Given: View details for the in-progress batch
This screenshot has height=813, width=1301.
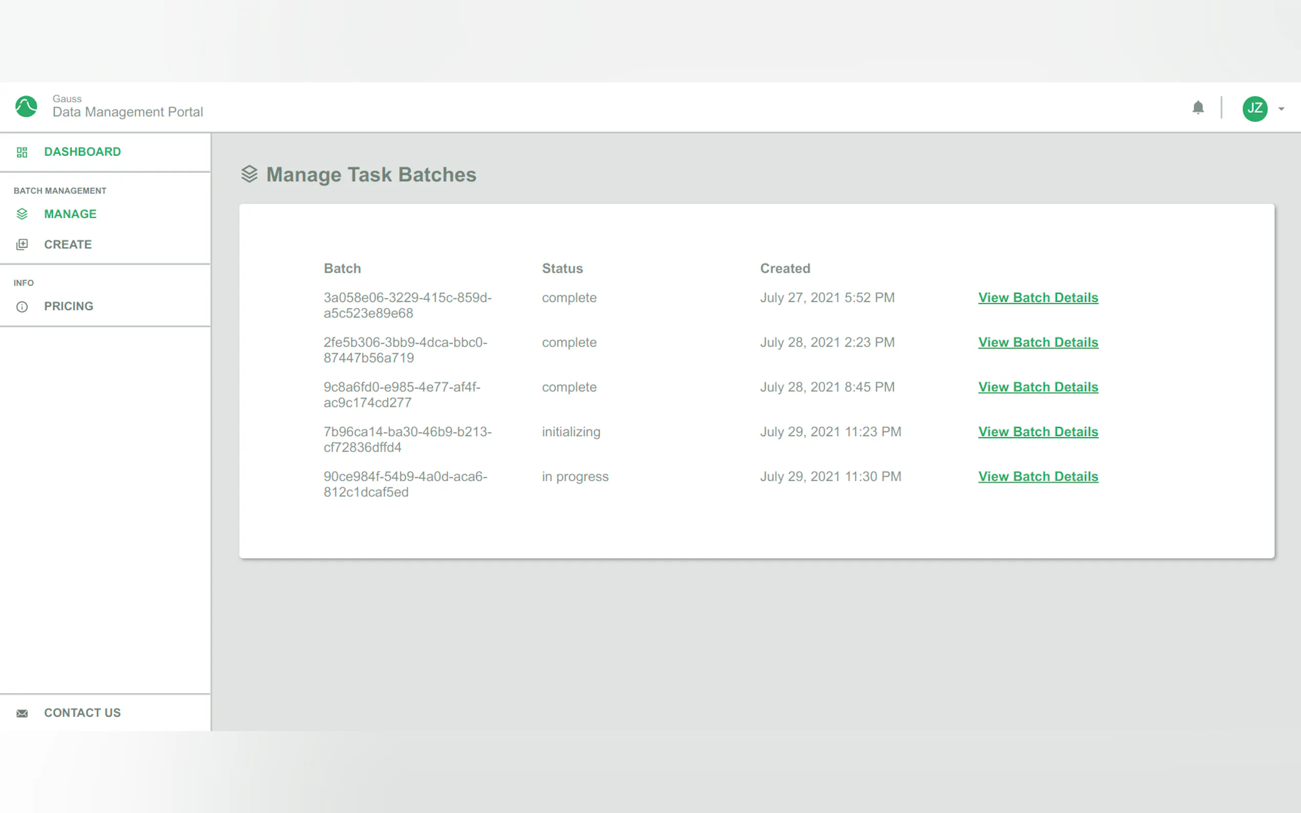Looking at the screenshot, I should tap(1037, 477).
